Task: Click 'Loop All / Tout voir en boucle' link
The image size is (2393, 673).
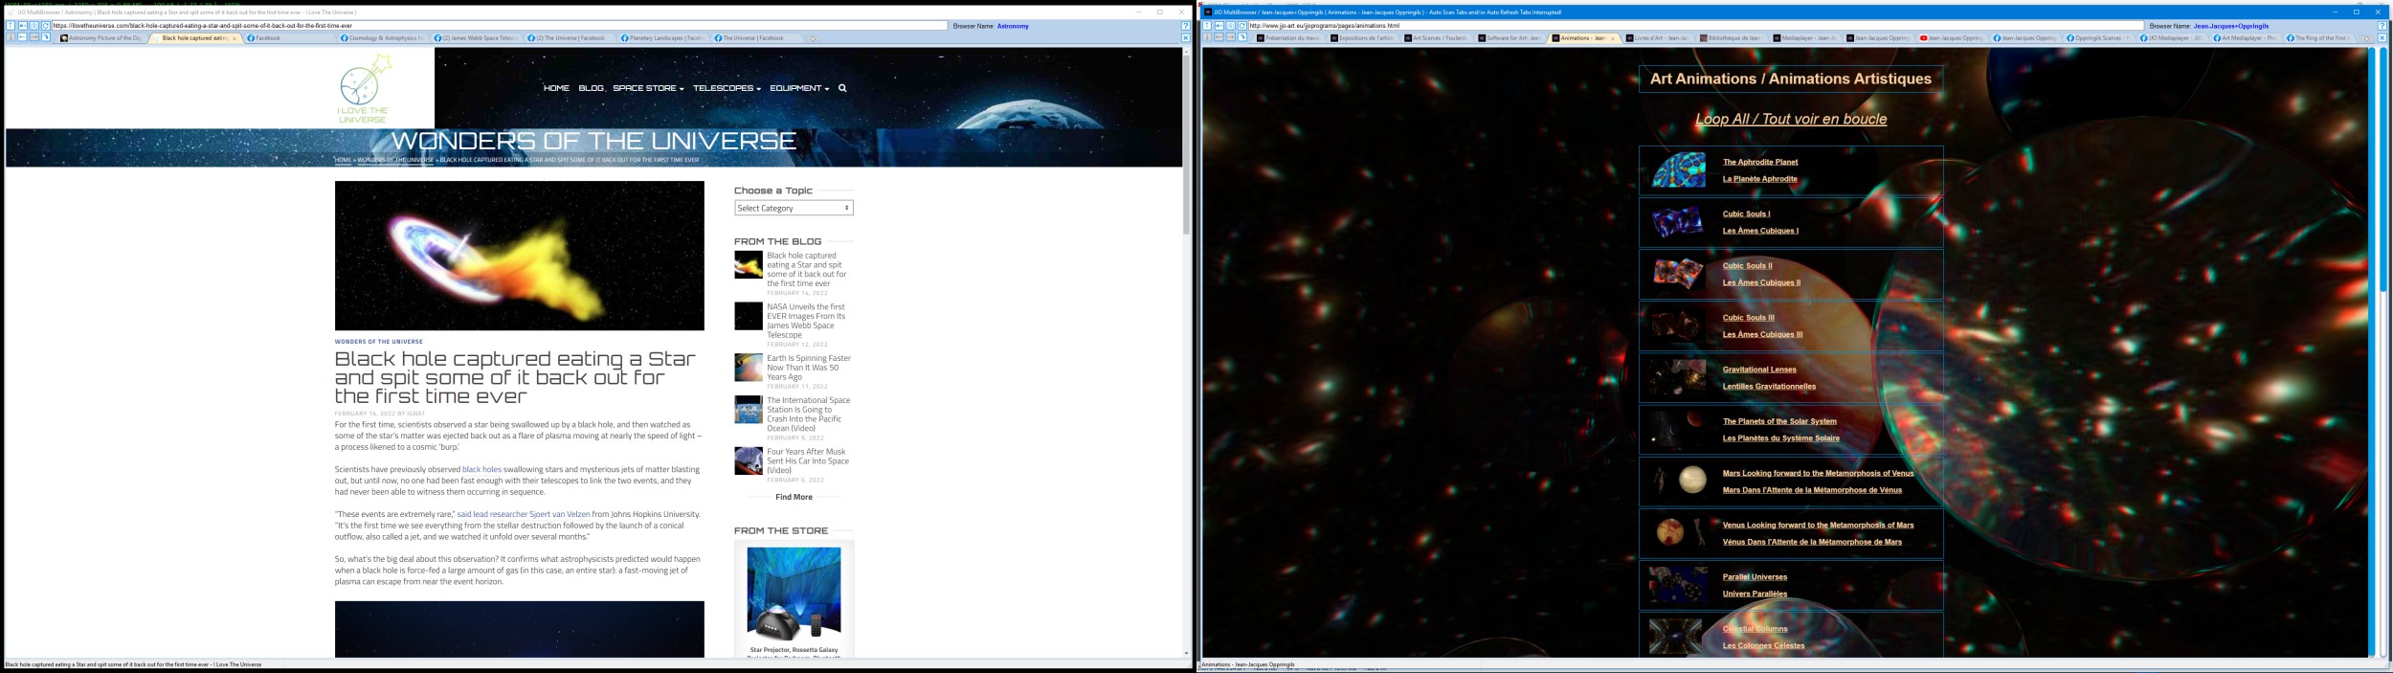Action: tap(1790, 120)
